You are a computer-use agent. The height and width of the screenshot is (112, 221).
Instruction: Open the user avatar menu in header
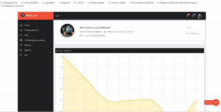pyautogui.click(x=199, y=16)
